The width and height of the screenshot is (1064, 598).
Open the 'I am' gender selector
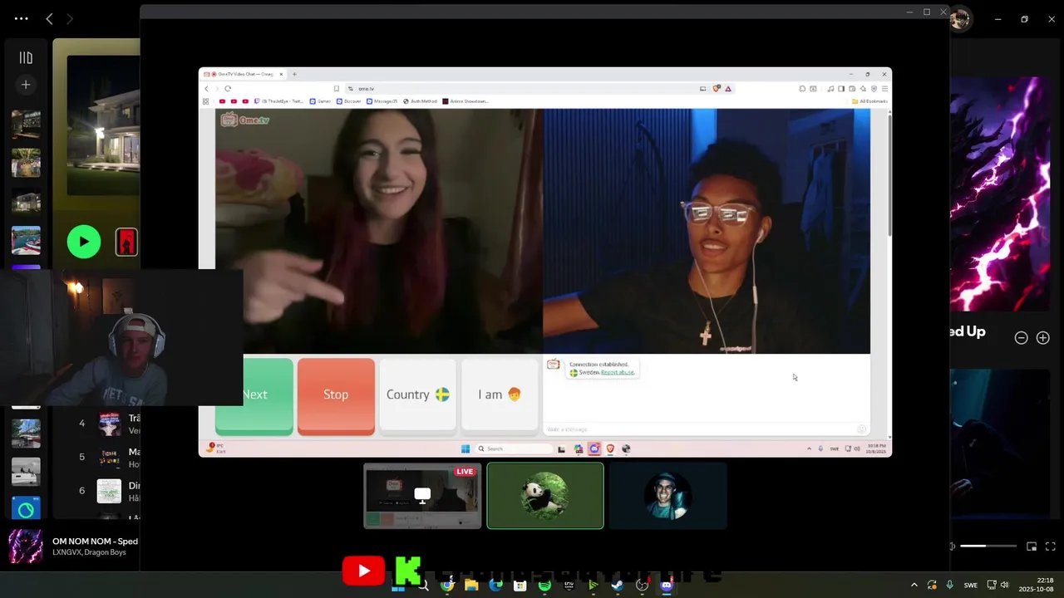click(500, 395)
